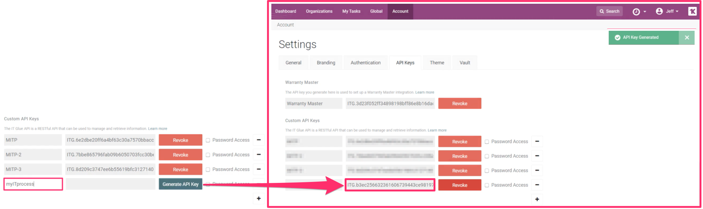Open the recent history clock dropdown
Image resolution: width=703 pixels, height=209 pixels.
639,12
